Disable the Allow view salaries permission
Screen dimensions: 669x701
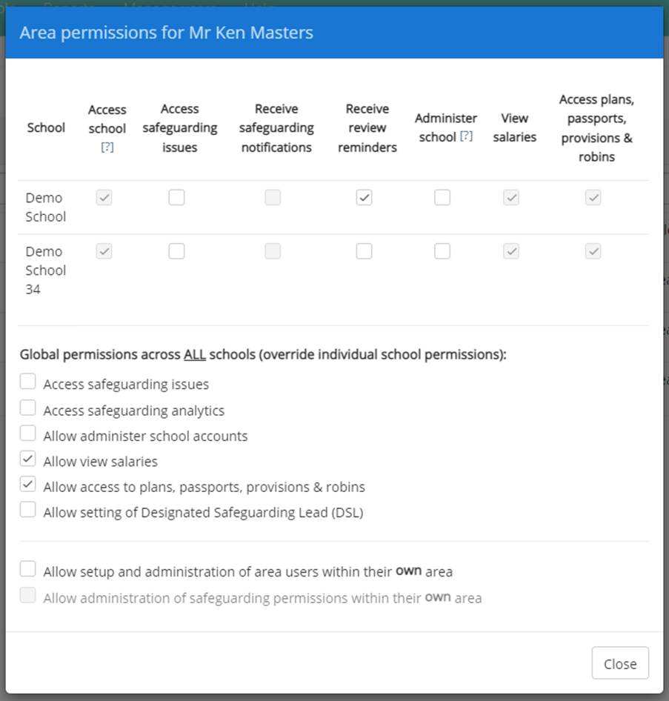coord(27,458)
